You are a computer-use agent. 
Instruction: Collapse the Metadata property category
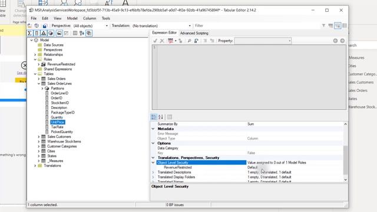pos(153,129)
